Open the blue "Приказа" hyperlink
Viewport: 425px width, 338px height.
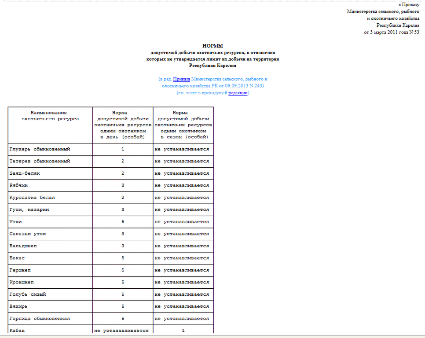[x=181, y=79]
